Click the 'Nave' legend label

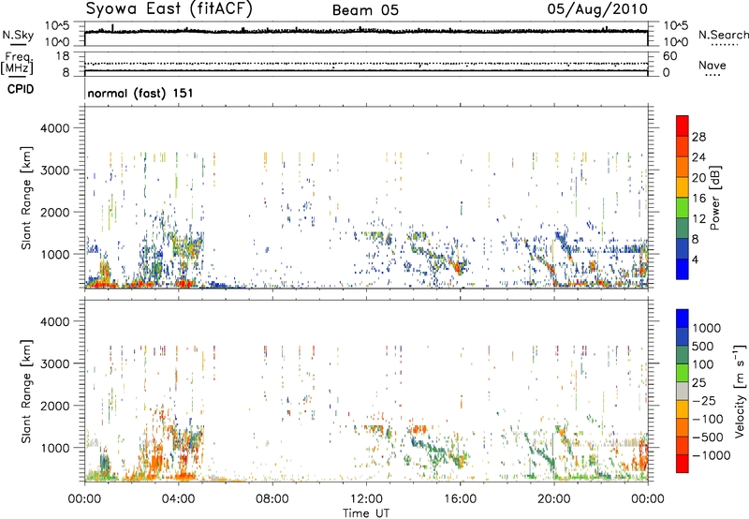[x=712, y=66]
